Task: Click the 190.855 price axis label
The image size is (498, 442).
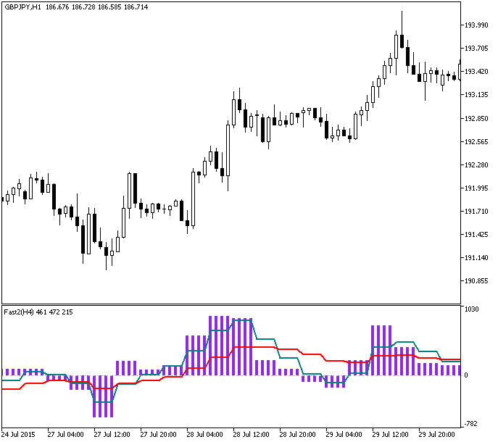Action: pyautogui.click(x=476, y=281)
